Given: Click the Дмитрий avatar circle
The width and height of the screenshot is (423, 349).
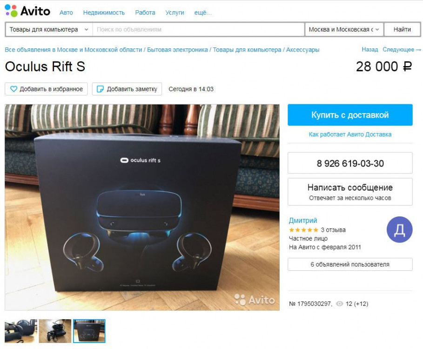Looking at the screenshot, I should pos(400,229).
